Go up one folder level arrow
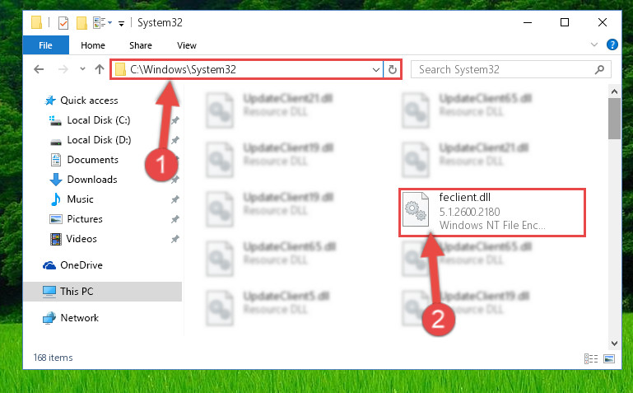633x393 pixels. (x=100, y=69)
